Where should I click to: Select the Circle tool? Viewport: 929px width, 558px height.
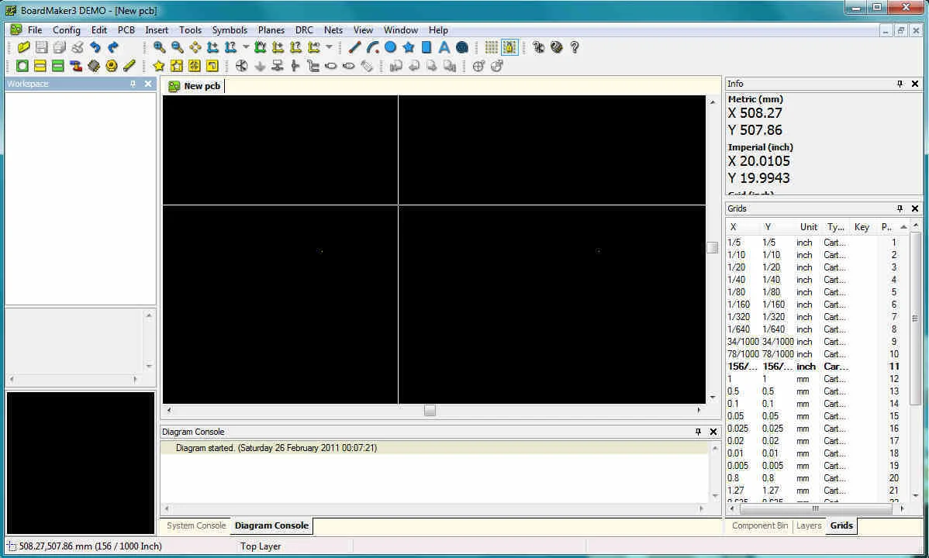coord(391,47)
